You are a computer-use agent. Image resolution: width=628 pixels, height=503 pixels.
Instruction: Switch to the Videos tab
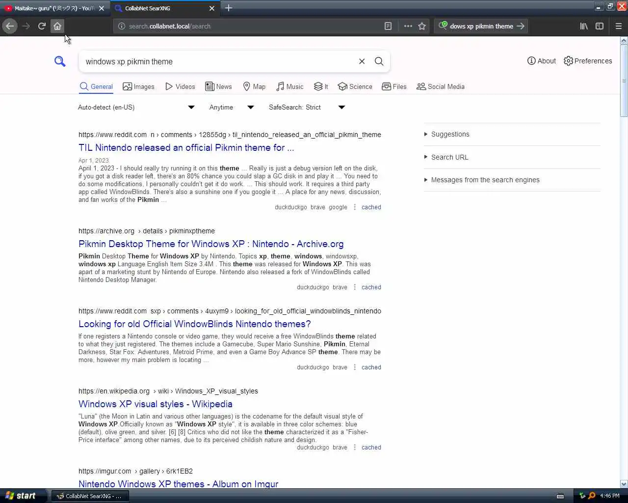pyautogui.click(x=180, y=86)
